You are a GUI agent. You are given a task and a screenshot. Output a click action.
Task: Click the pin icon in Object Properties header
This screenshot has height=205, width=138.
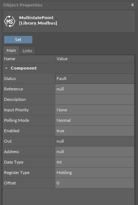(x=132, y=5)
